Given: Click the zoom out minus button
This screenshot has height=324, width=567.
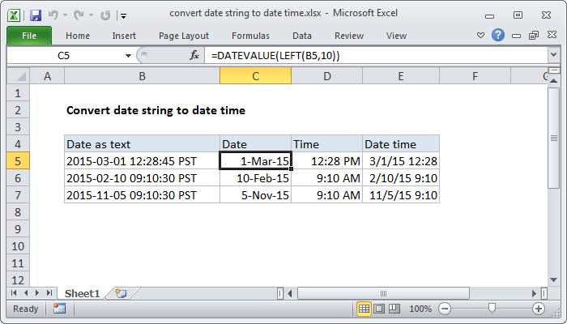Looking at the screenshot, I should (x=446, y=309).
